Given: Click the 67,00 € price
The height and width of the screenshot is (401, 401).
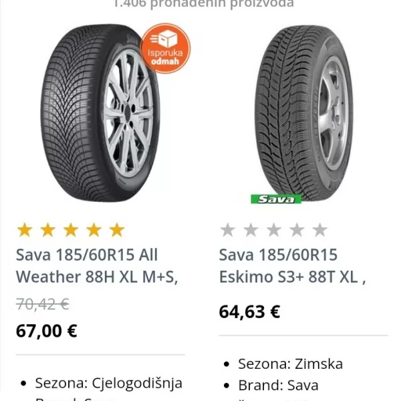Looking at the screenshot, I should 46,331.
